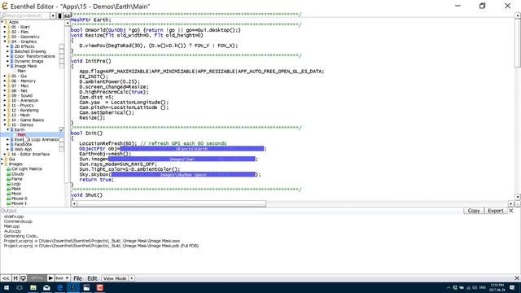Viewport: 521px width, 293px height.
Task: Select 'Main' under Image Mask
Action: pyautogui.click(x=22, y=71)
